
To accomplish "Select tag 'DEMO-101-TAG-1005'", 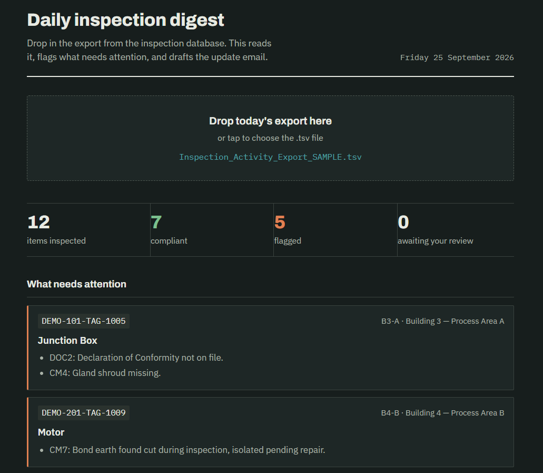I will tap(83, 321).
